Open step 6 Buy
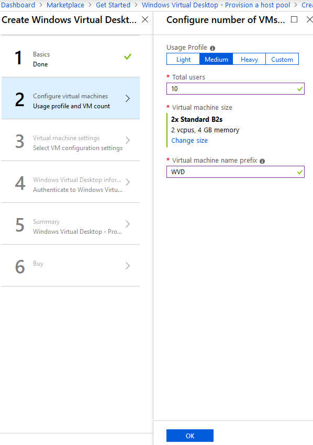This screenshot has width=313, height=445. click(x=71, y=266)
